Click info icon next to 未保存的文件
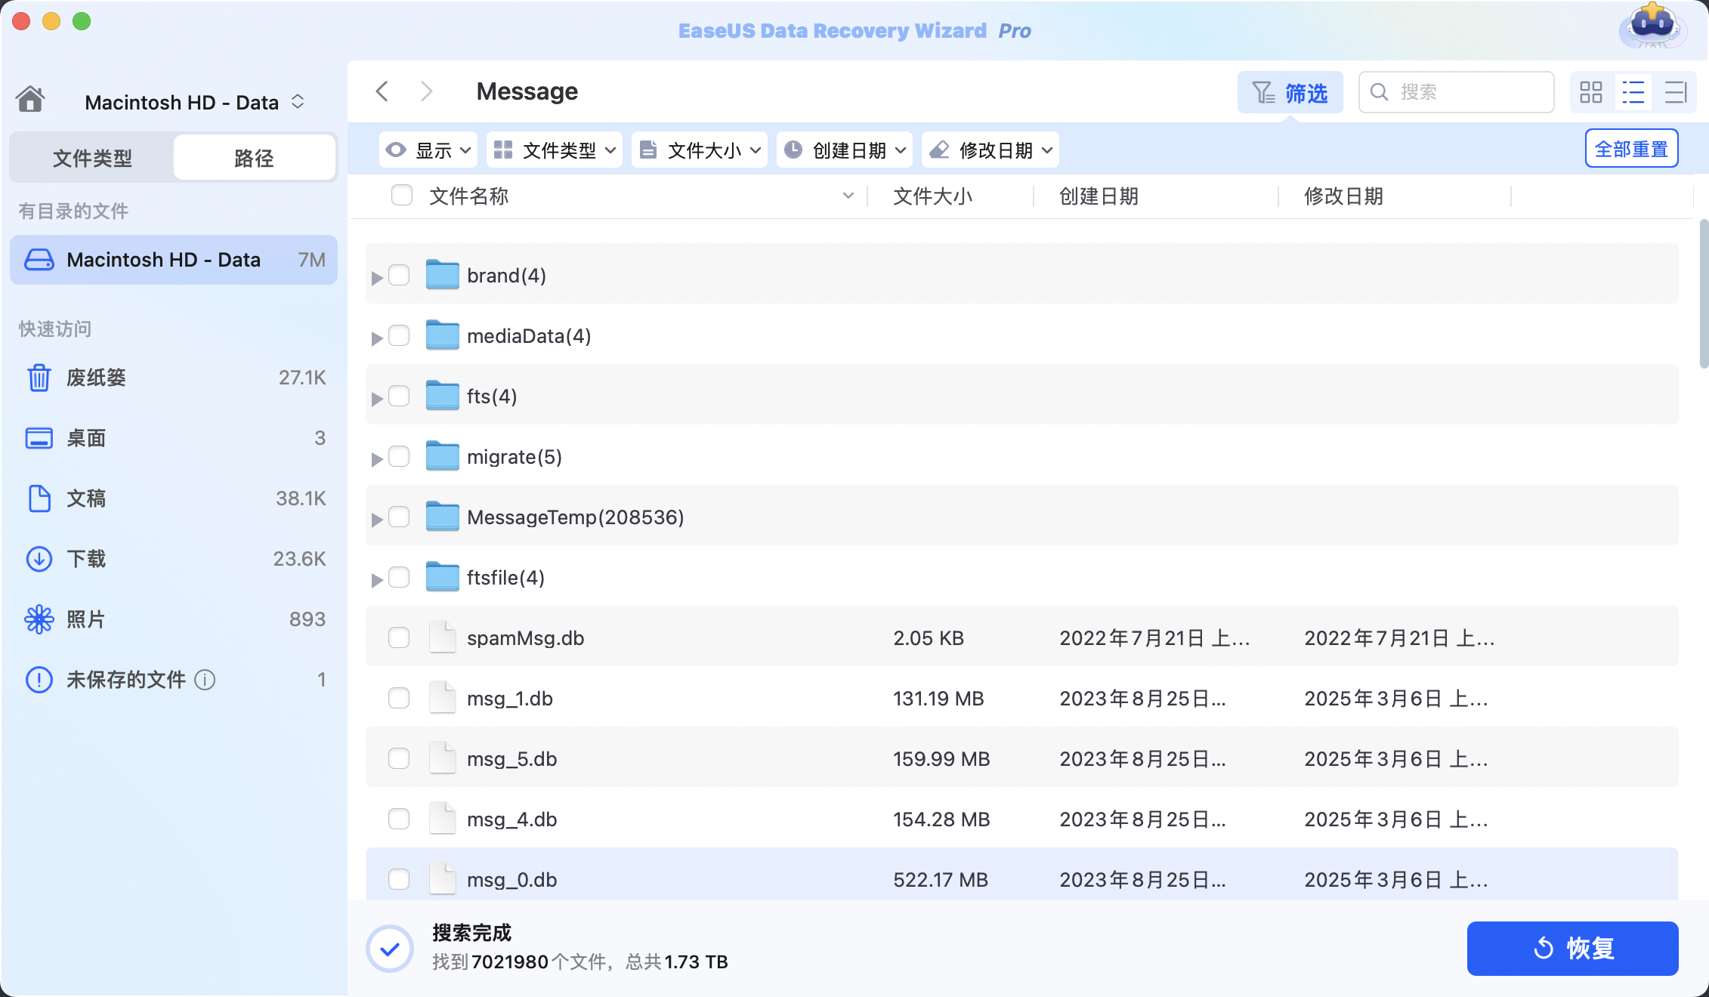Image resolution: width=1709 pixels, height=997 pixels. (205, 680)
